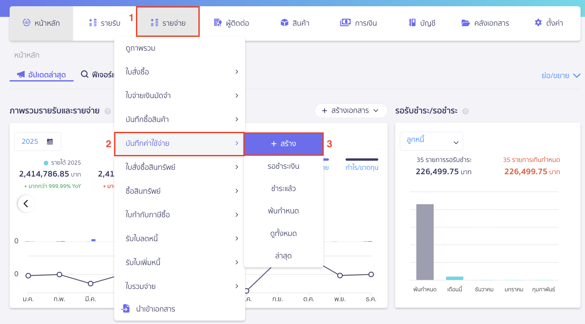Click the left arrow chart navigation control
This screenshot has width=585, height=324.
pyautogui.click(x=26, y=204)
